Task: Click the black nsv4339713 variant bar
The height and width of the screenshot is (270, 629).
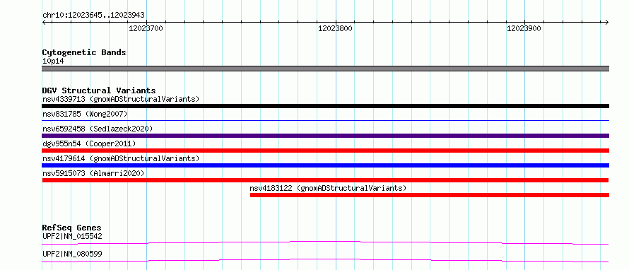Action: click(325, 106)
